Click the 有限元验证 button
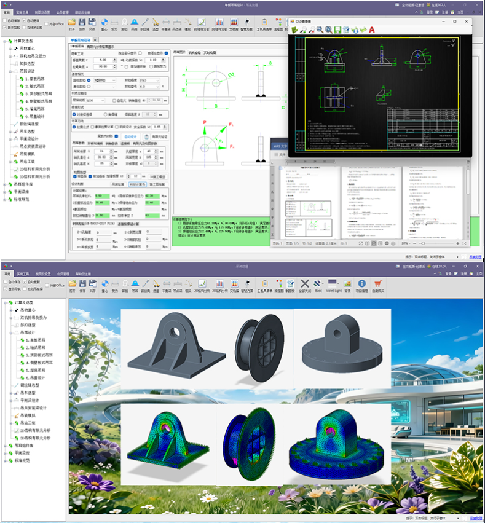 coord(159,136)
